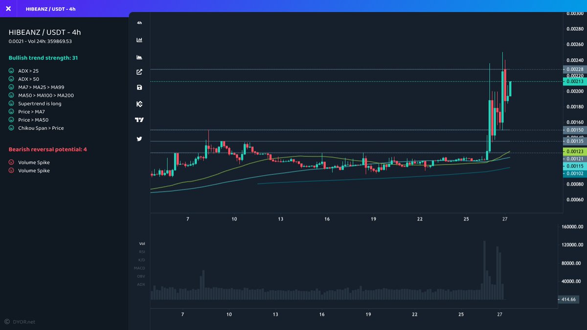The image size is (587, 330).
Task: Click the 0.00213 current price label
Action: point(574,82)
